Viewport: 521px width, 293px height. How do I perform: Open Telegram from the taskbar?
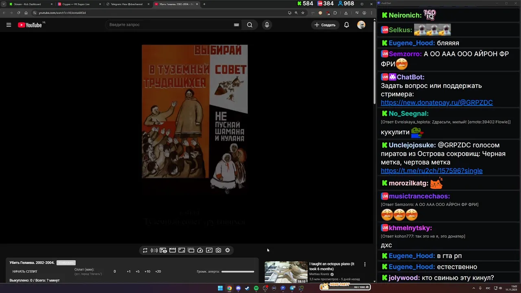point(292,288)
